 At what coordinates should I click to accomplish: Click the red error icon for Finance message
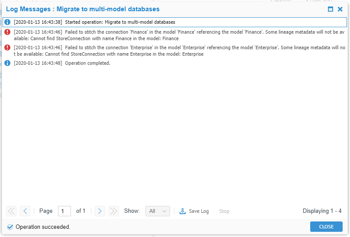coord(7,32)
